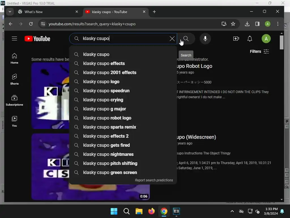
Task: Click the install app icon in address bar
Action: [x=224, y=24]
